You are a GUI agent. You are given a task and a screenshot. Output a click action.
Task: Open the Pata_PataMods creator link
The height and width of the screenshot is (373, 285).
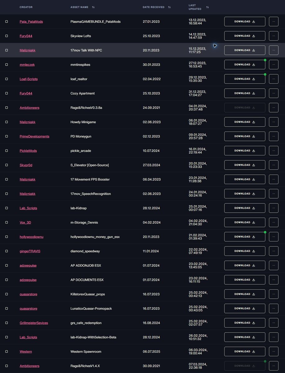[x=31, y=21]
